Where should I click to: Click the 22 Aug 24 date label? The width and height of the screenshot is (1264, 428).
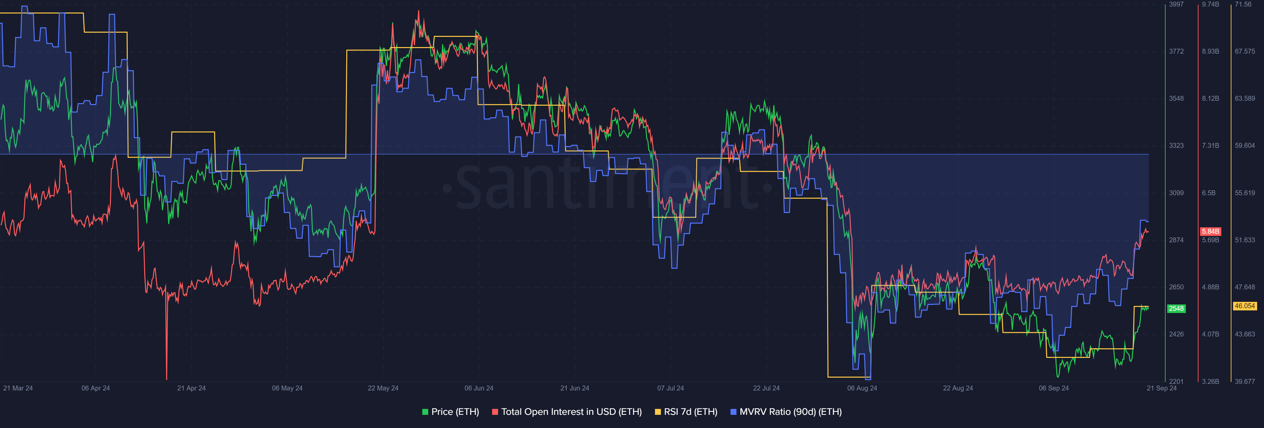pos(958,388)
